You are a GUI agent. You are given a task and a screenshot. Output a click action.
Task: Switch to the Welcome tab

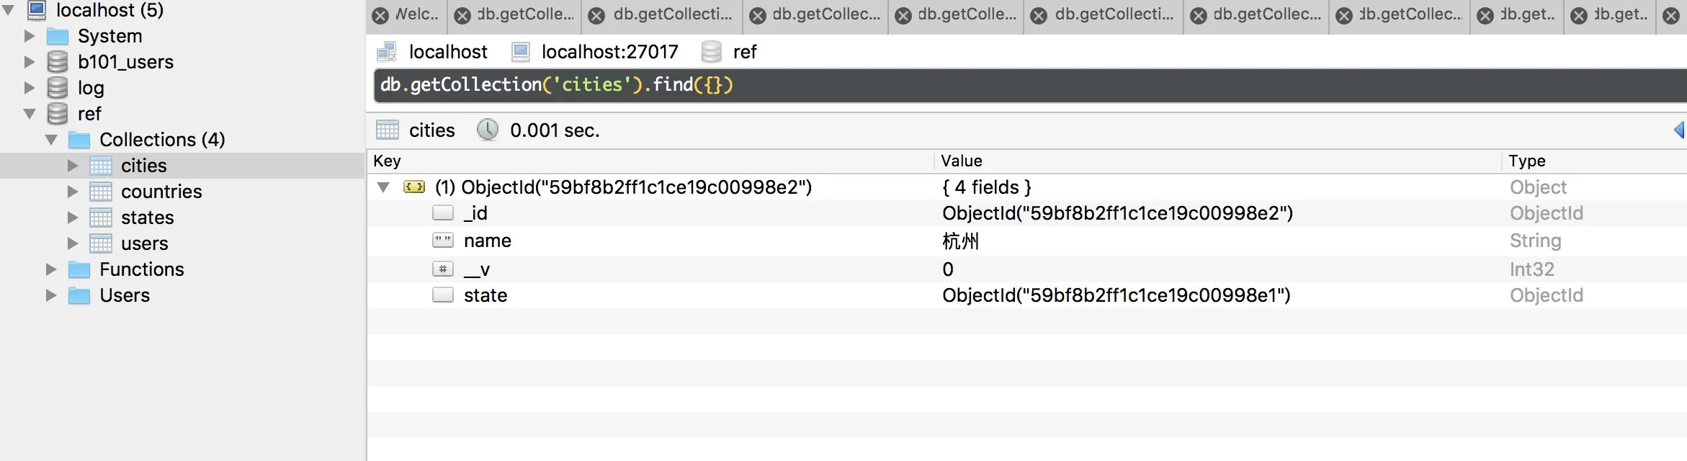click(x=417, y=14)
